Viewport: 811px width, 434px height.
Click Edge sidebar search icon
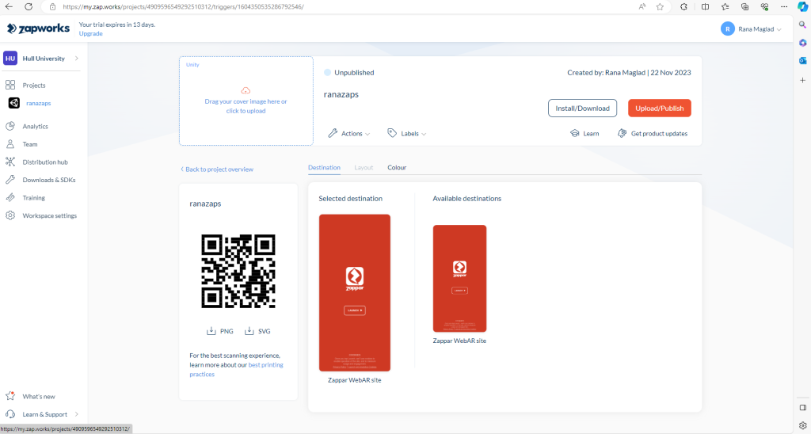tap(803, 25)
